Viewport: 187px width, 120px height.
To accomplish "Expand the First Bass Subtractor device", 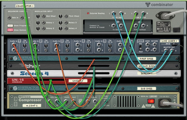I will point(5,59).
